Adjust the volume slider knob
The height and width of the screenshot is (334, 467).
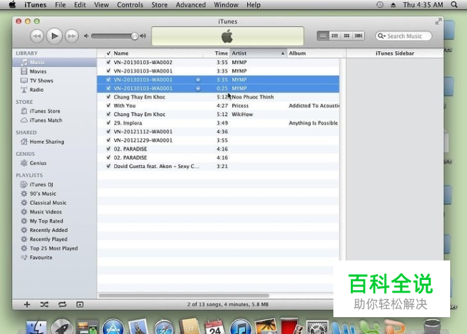coord(134,36)
